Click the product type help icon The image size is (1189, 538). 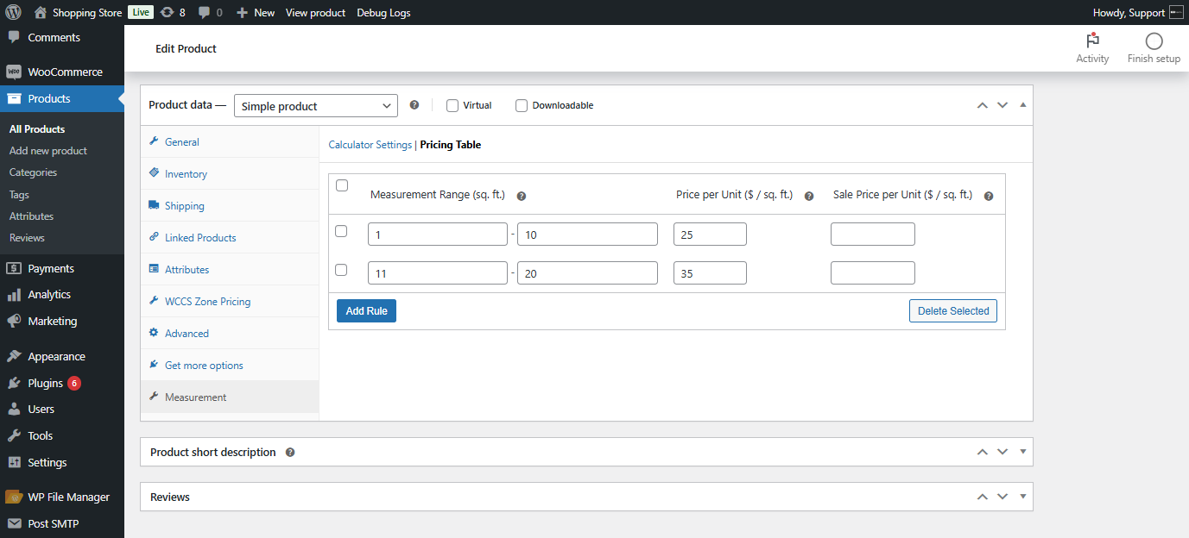click(414, 105)
